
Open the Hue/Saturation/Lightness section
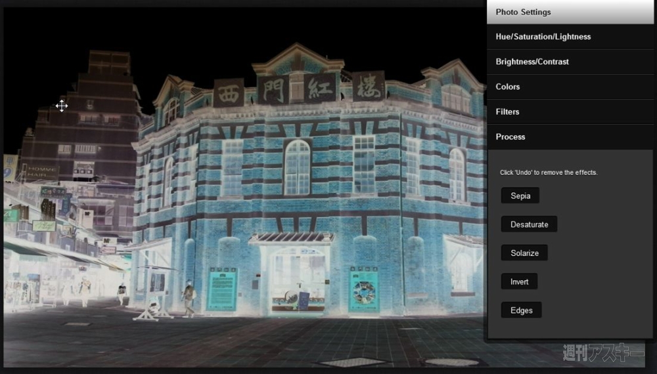click(x=570, y=37)
